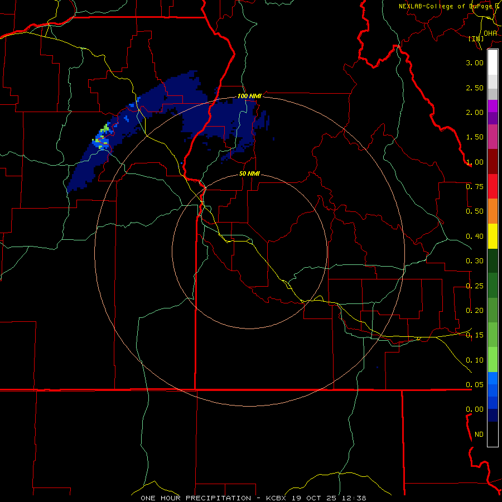Click the '0.15' legend value
The height and width of the screenshot is (502, 502).
coord(475,335)
